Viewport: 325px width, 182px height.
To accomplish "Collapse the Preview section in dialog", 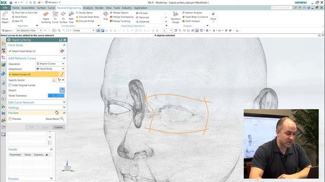I will click(64, 113).
